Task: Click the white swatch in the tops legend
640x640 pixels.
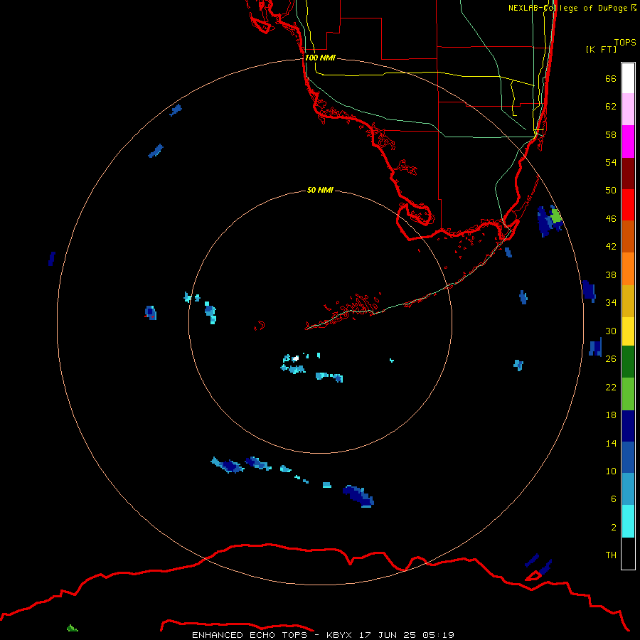Action: click(628, 78)
